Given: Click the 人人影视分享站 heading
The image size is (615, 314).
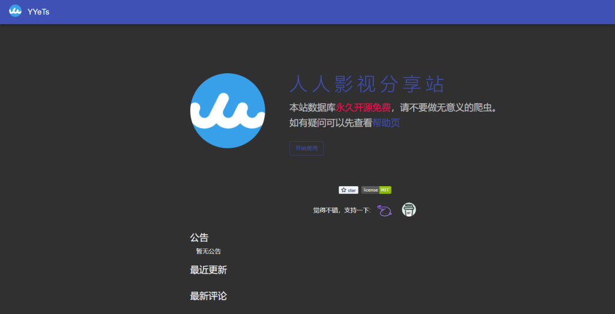Looking at the screenshot, I should point(367,84).
